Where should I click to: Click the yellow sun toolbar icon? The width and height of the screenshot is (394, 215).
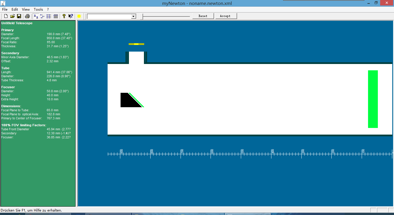pyautogui.click(x=79, y=16)
